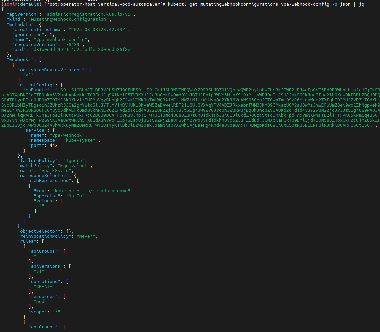Select the resources value "pods"
380x332 pixels.
point(42,302)
